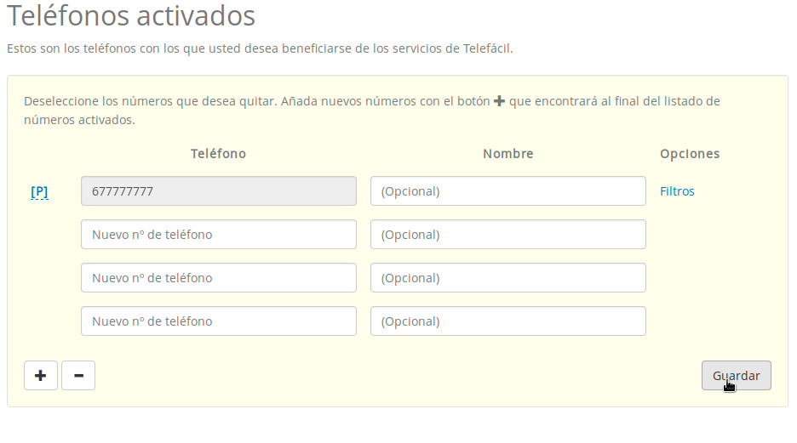Focus the name field in the last row
Image resolution: width=797 pixels, height=443 pixels.
[507, 321]
